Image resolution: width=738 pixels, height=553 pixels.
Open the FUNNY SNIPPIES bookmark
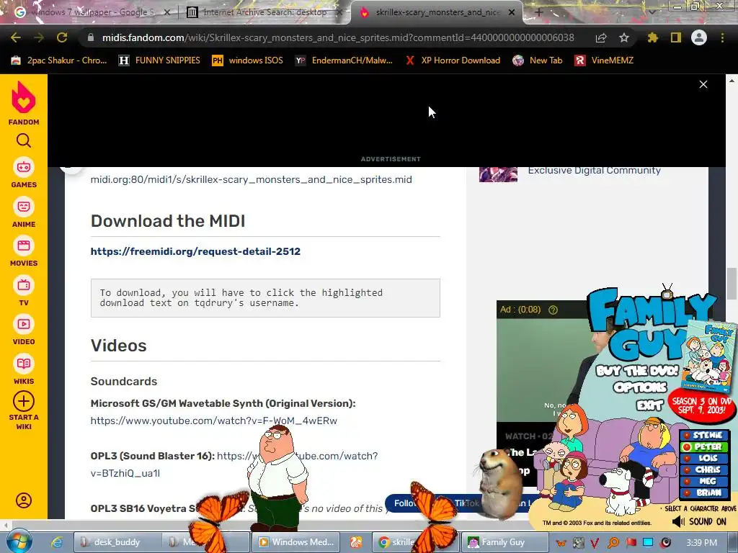click(159, 60)
